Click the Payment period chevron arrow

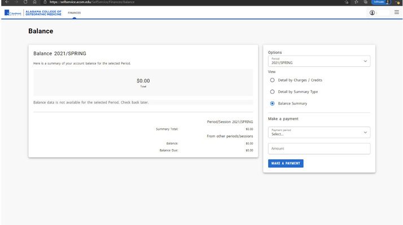pyautogui.click(x=365, y=132)
